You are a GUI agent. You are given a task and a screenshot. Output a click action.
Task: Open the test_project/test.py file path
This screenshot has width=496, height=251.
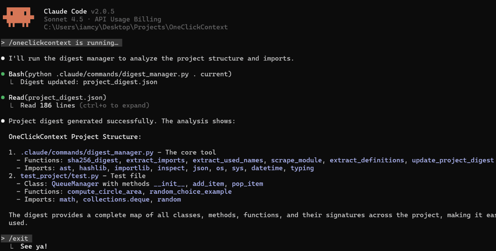[59, 176]
